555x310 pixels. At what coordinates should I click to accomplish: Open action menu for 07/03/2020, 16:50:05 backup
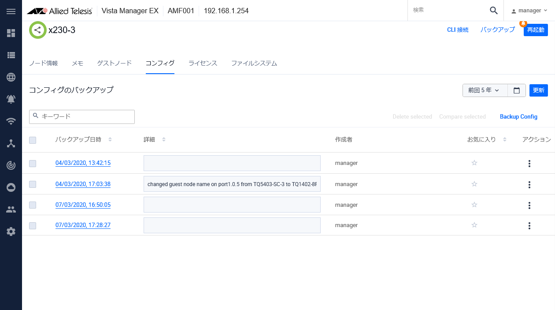(x=529, y=205)
